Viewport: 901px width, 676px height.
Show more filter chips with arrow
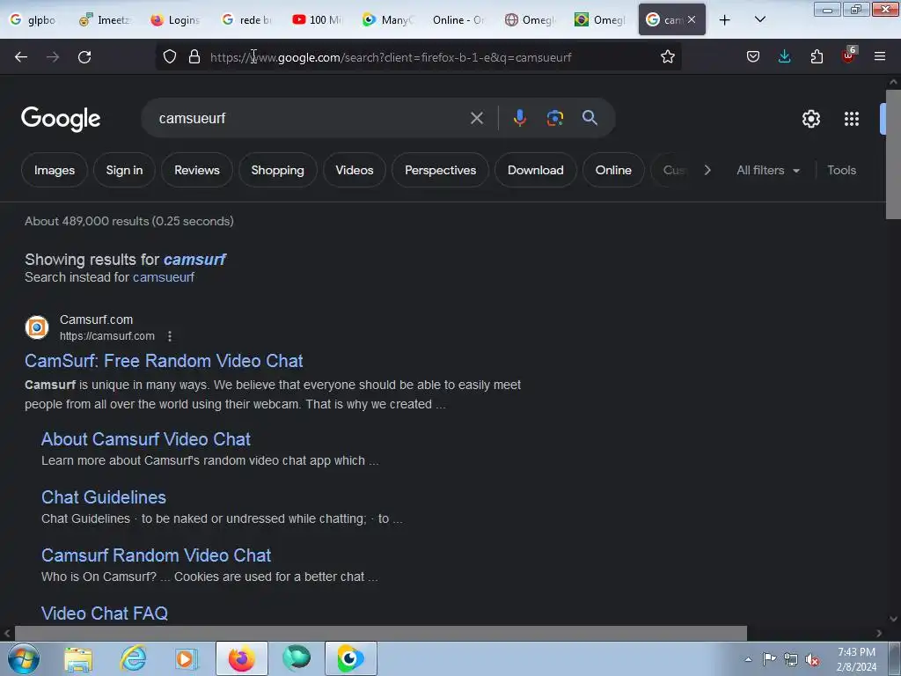(707, 170)
